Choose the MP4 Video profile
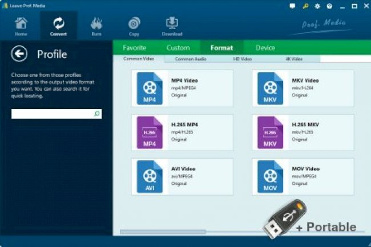371x247 pixels. pos(182,88)
